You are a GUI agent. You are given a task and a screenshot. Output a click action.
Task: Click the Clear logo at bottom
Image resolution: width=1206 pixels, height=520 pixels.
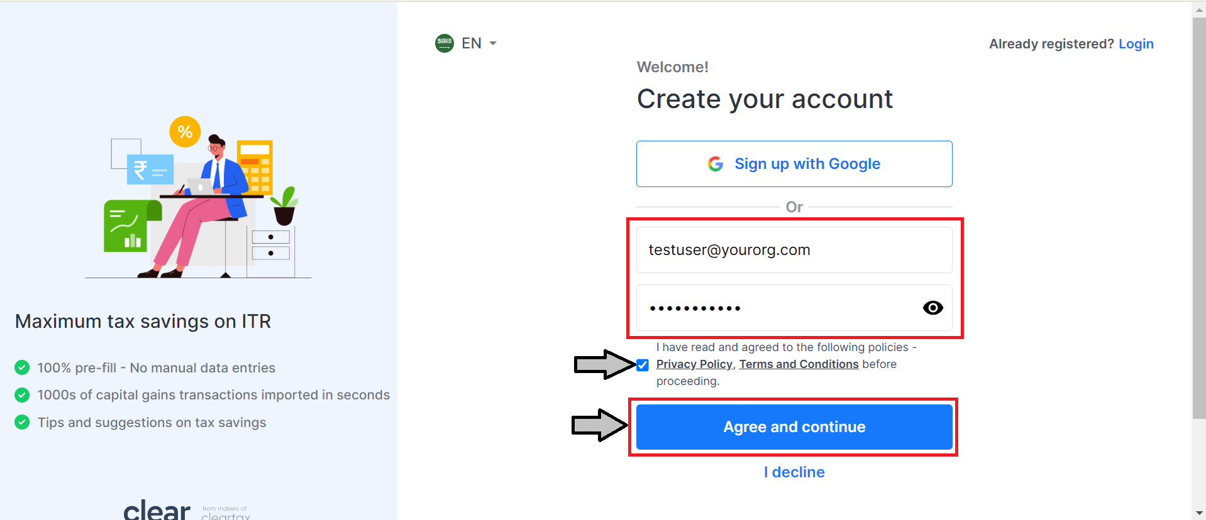coord(157,509)
